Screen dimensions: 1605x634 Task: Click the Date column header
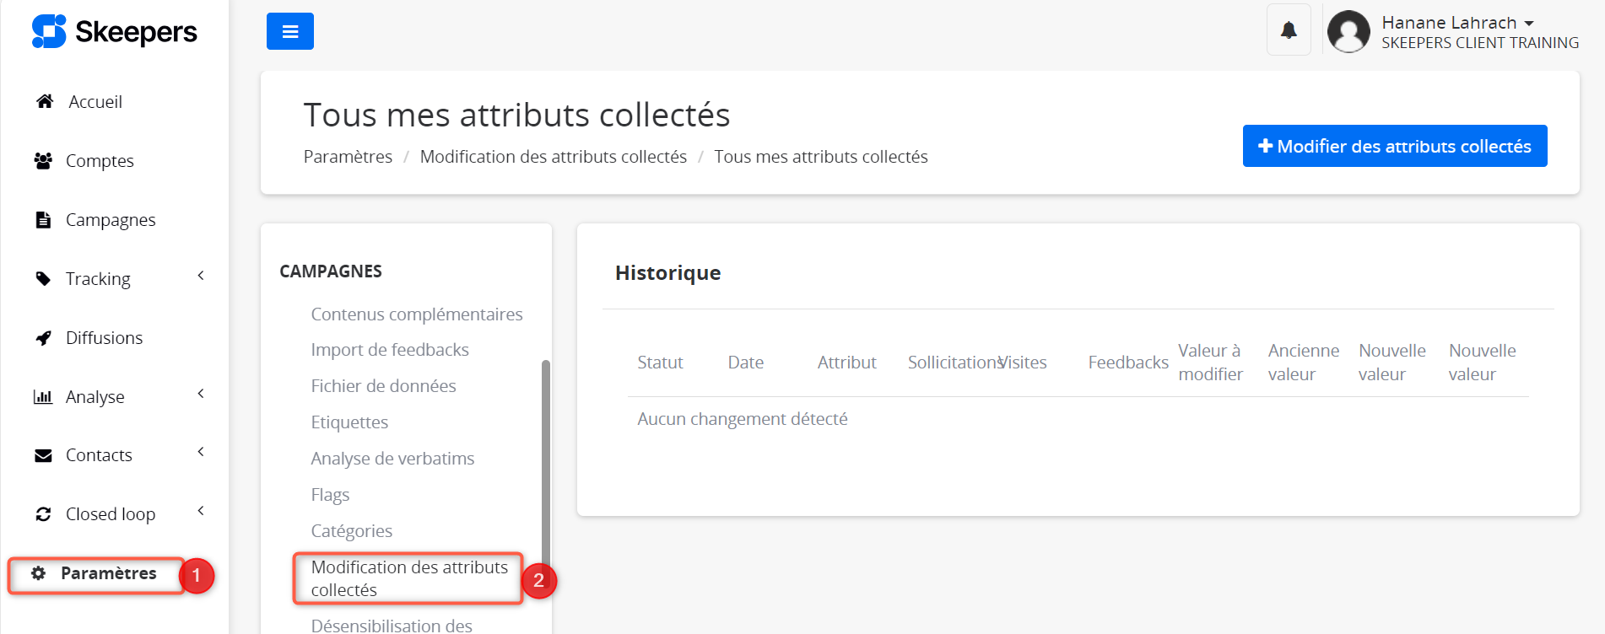(x=746, y=363)
